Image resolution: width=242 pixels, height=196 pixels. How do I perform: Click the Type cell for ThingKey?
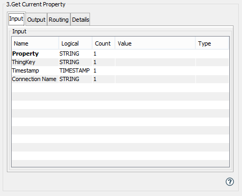pos(212,62)
